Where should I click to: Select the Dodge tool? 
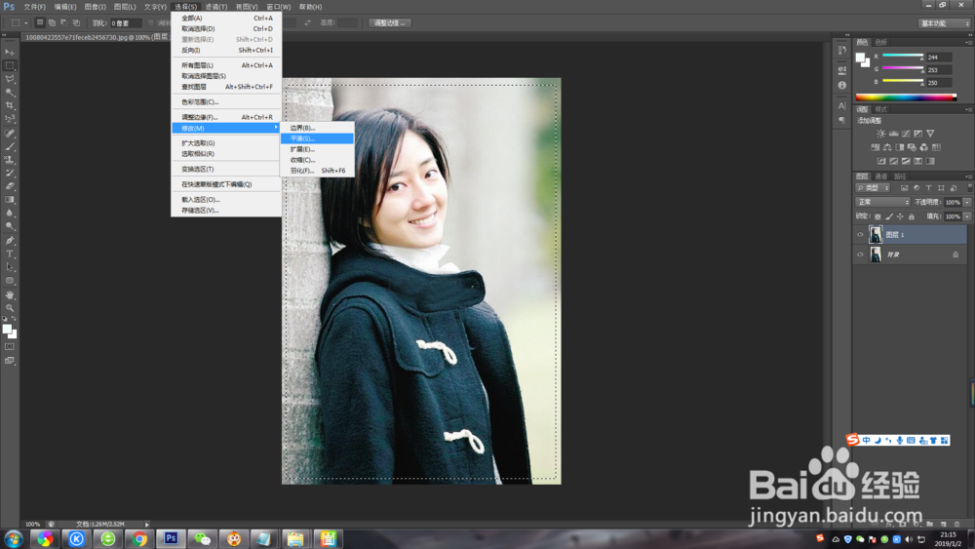point(10,226)
